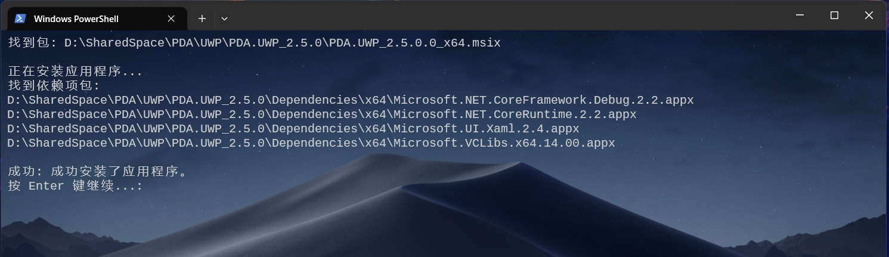889x257 pixels.
Task: Click the PowerShell icon in the tab
Action: [20, 18]
